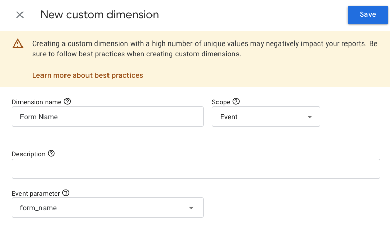Open the Scope dropdown showing Event

(266, 117)
